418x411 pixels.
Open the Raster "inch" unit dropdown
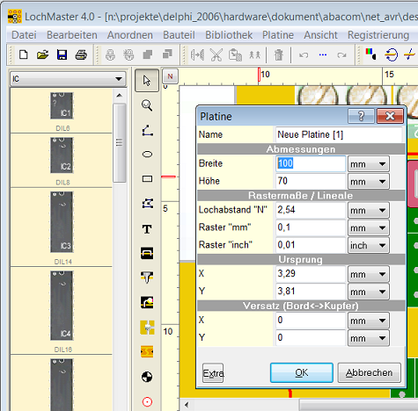(x=369, y=245)
